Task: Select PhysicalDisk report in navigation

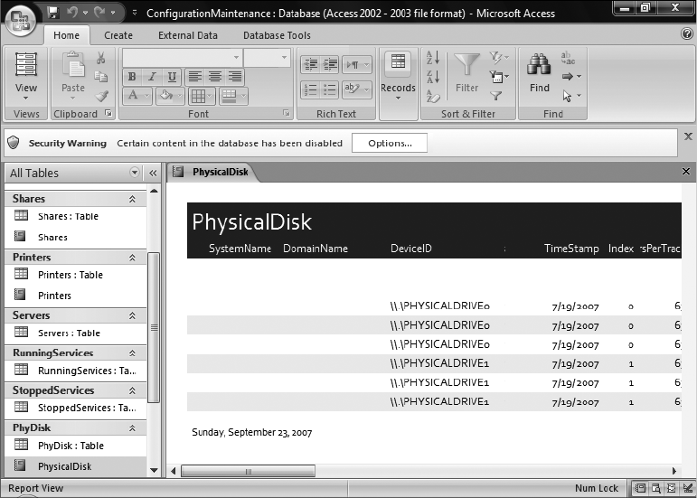Action: [x=76, y=466]
